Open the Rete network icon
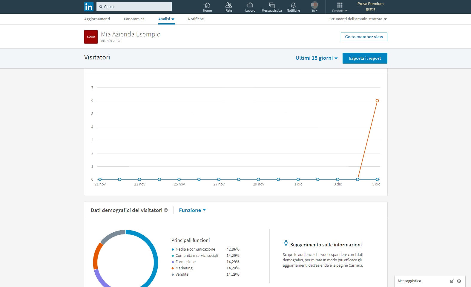471x287 pixels. point(229,7)
